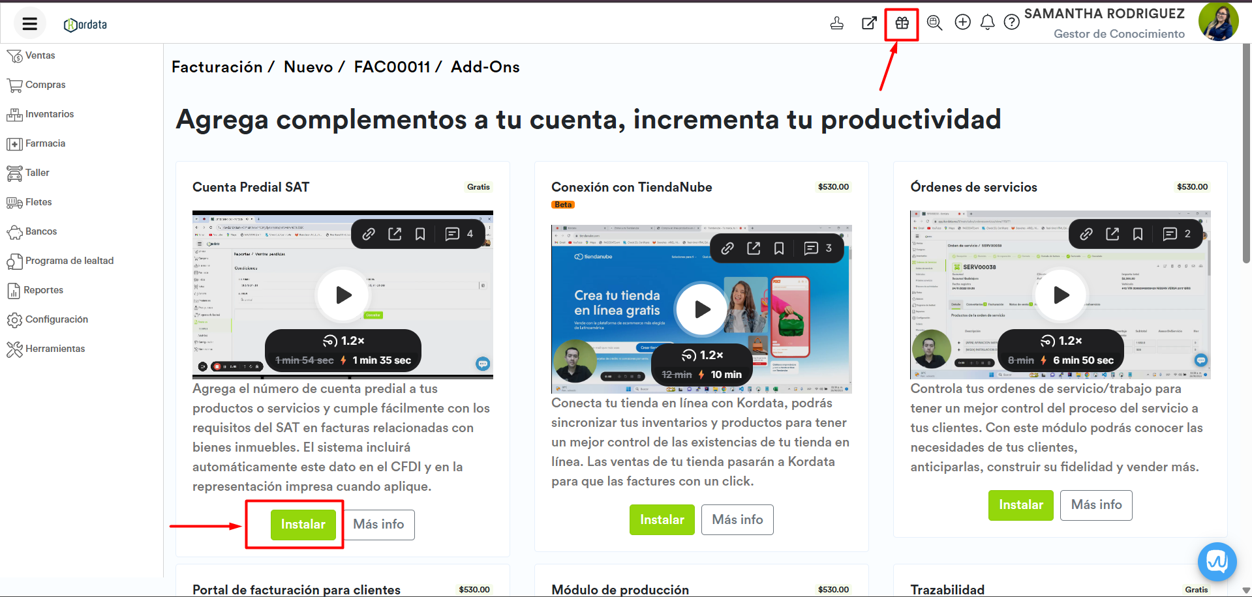Viewport: 1252px width, 597px height.
Task: Open Ventas in sidebar menu
Action: 40,55
